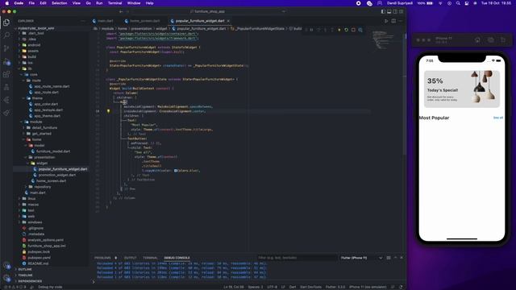Toggle the bottom panel layout icon
The width and height of the screenshot is (516, 290).
[389, 11]
